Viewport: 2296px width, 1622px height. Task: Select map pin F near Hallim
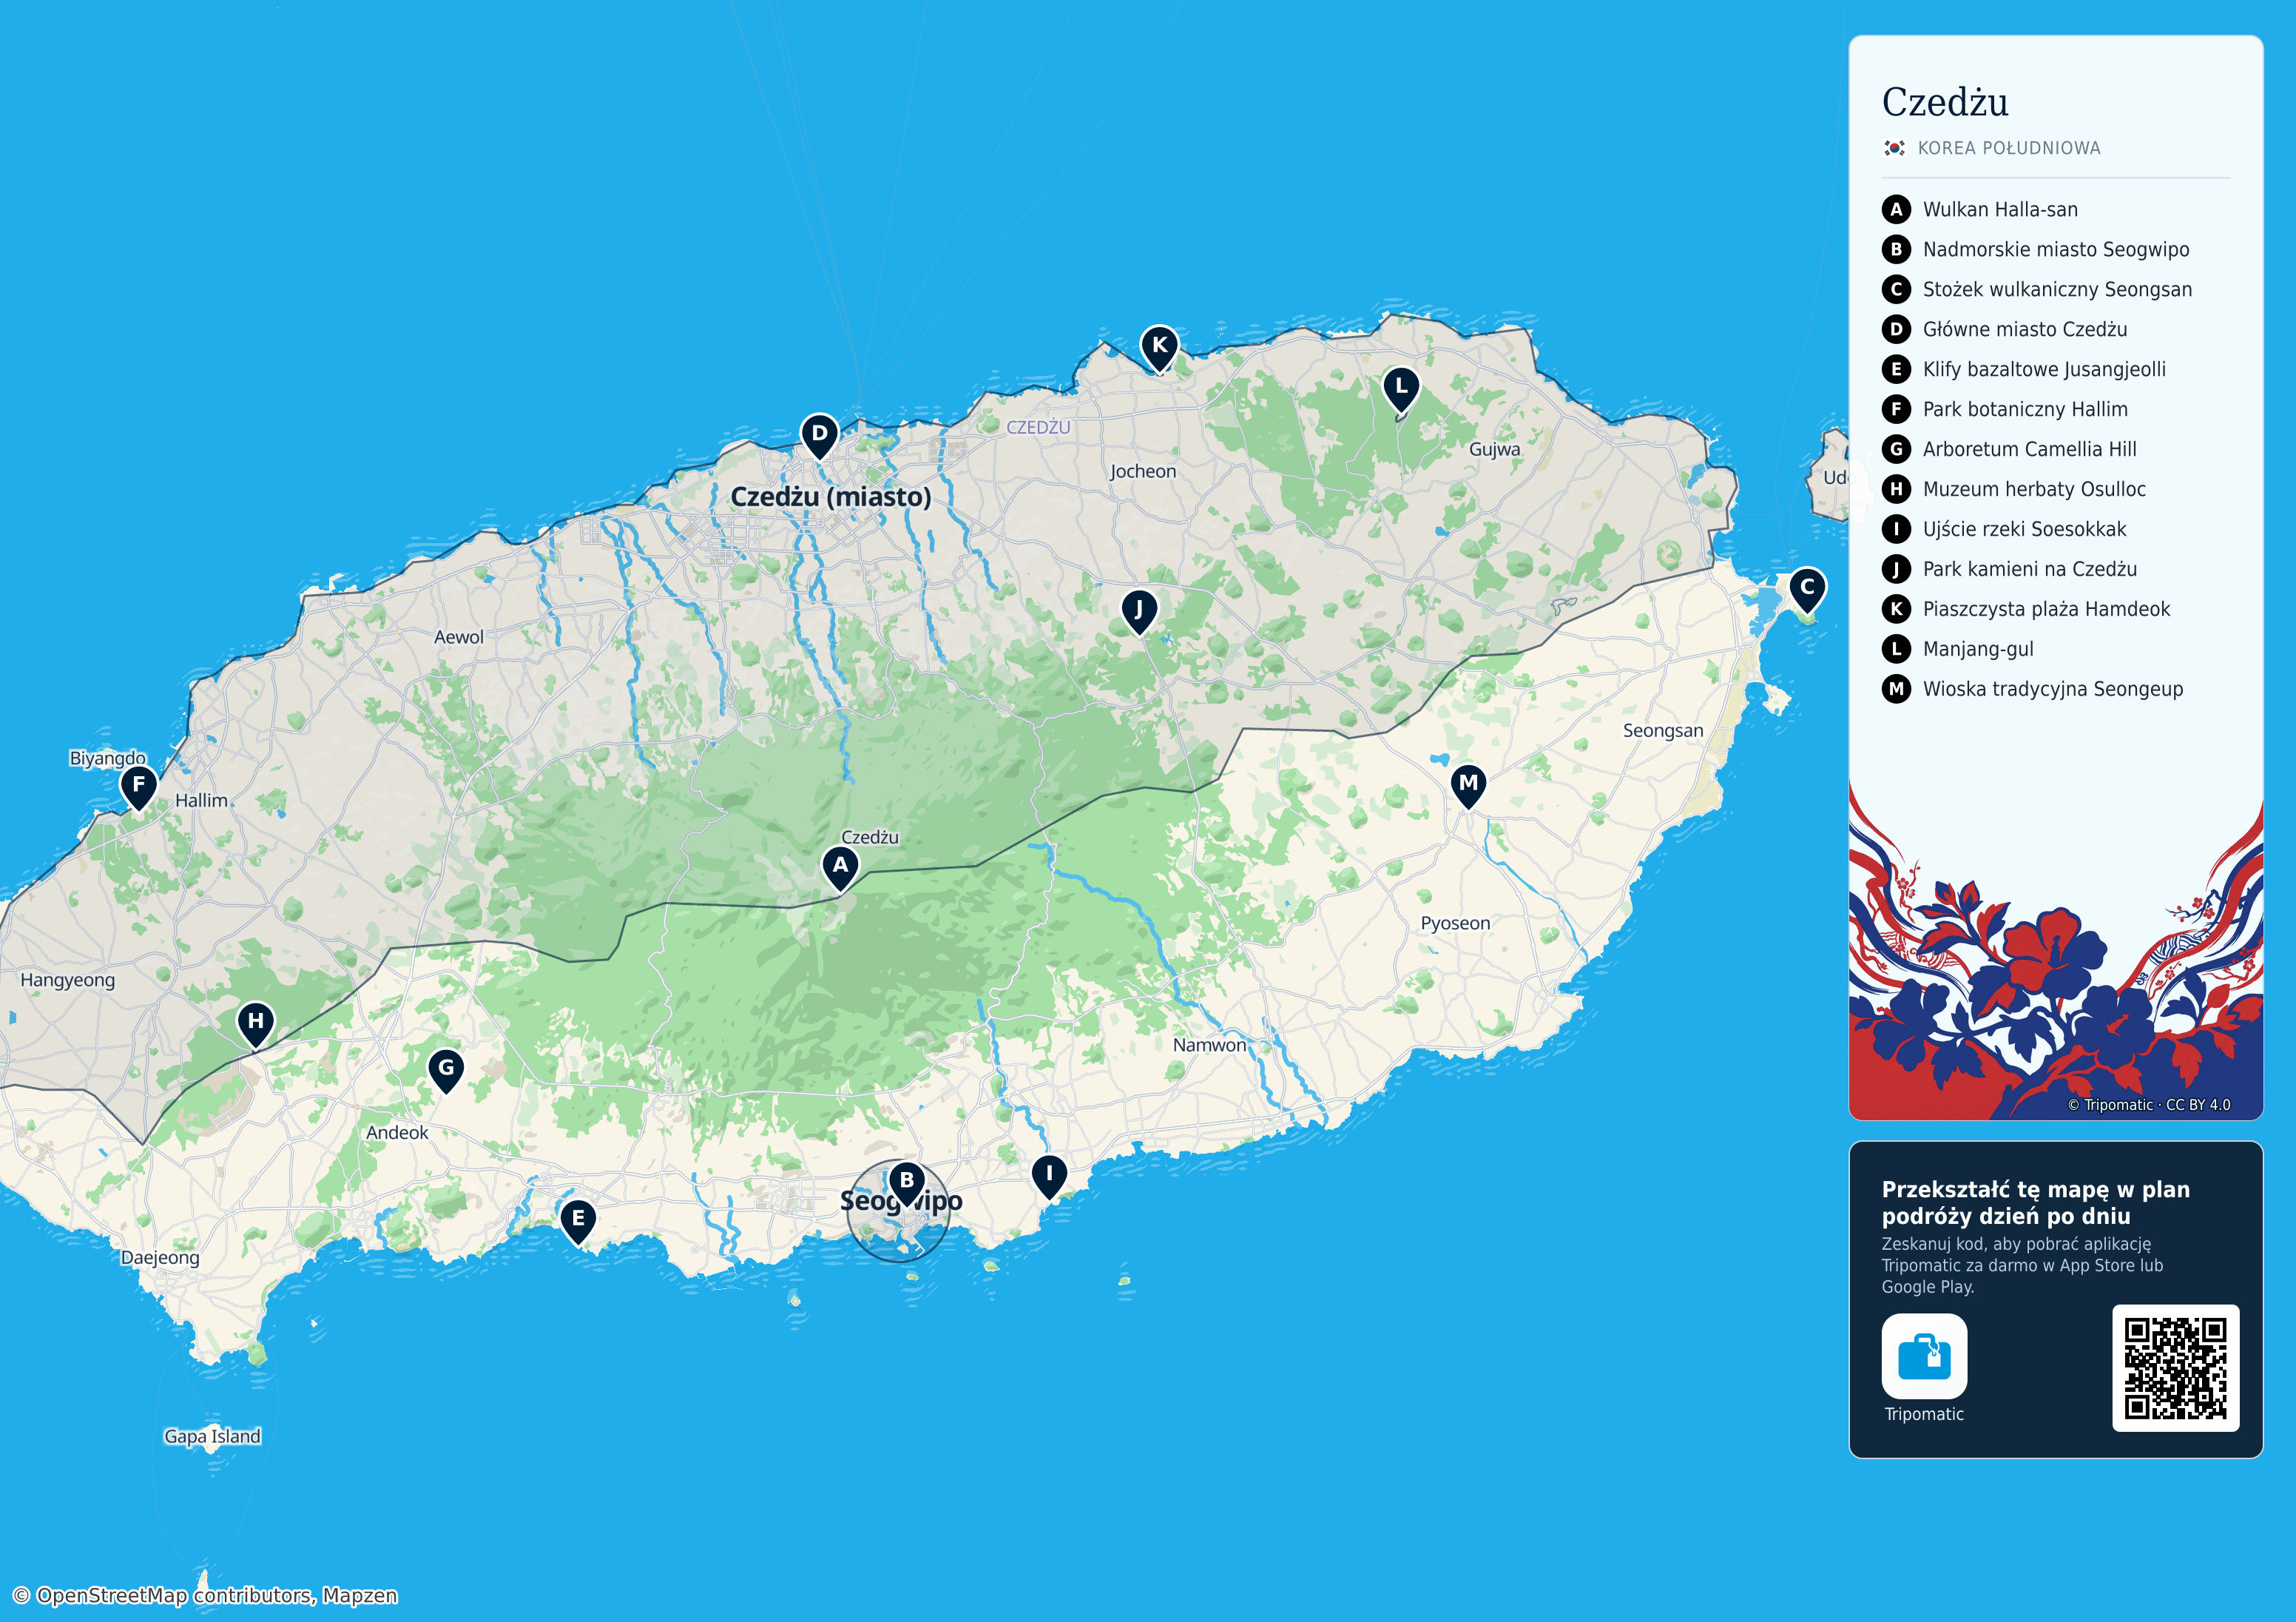coord(138,787)
